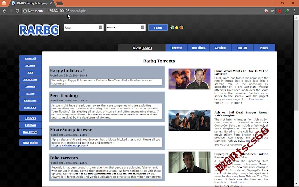
Task: Switch to the Box office tab
Action: [x=198, y=48]
